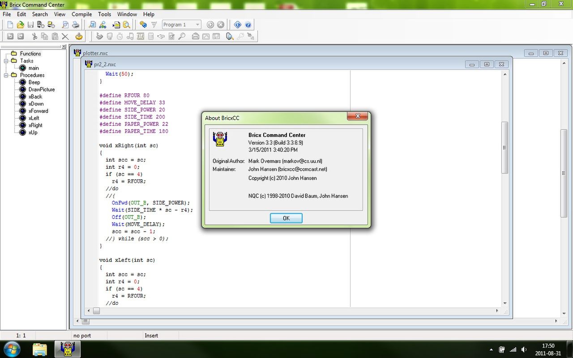Click the New file toolbar icon

10,25
